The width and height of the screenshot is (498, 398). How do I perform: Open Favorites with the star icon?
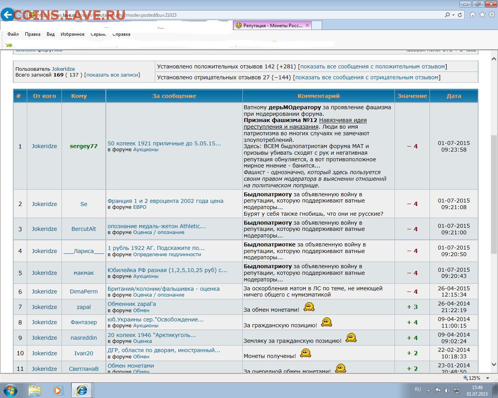pos(482,15)
